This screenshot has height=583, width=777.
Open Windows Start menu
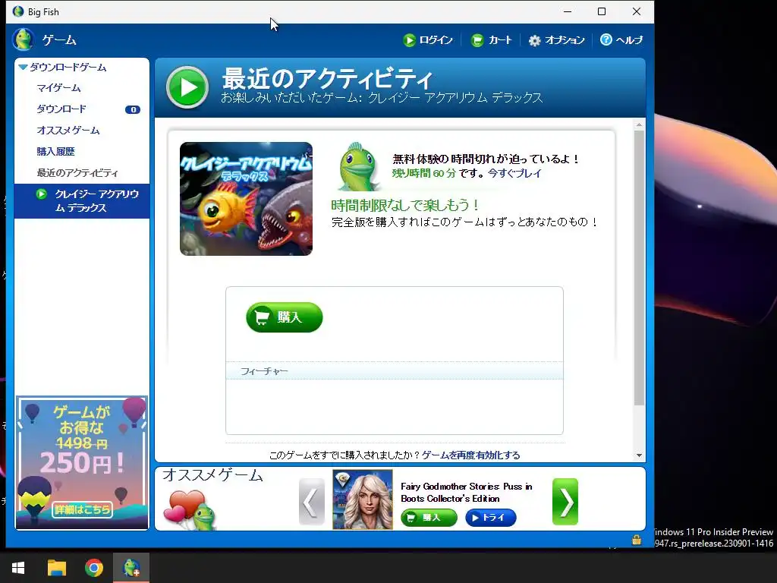click(18, 568)
